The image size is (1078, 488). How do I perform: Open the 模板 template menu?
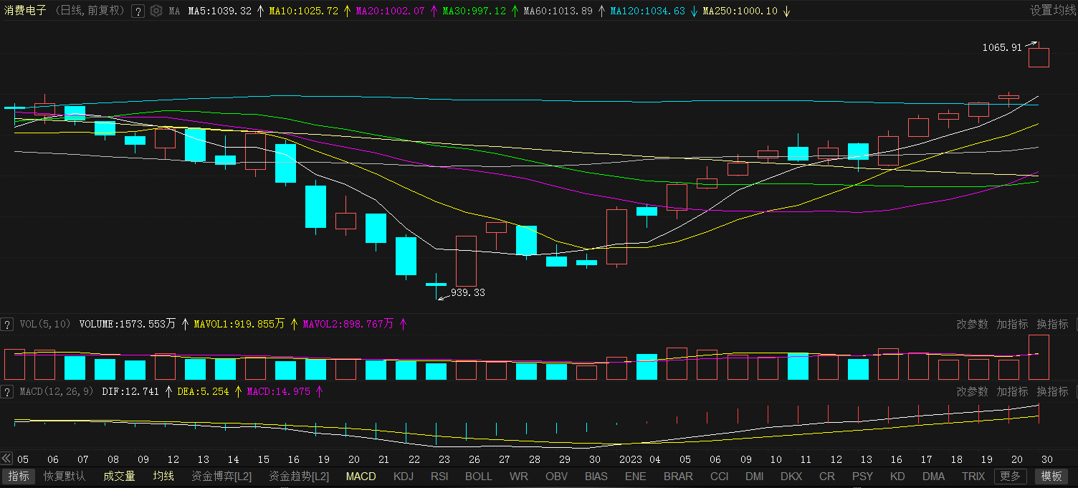(x=1051, y=477)
